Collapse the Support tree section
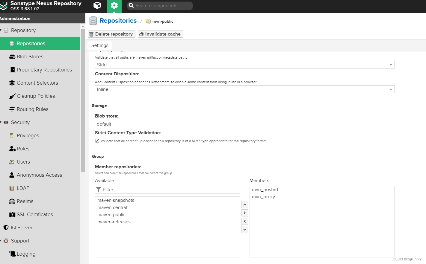 pyautogui.click(x=1, y=241)
